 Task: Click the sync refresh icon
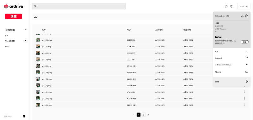pos(226,6)
